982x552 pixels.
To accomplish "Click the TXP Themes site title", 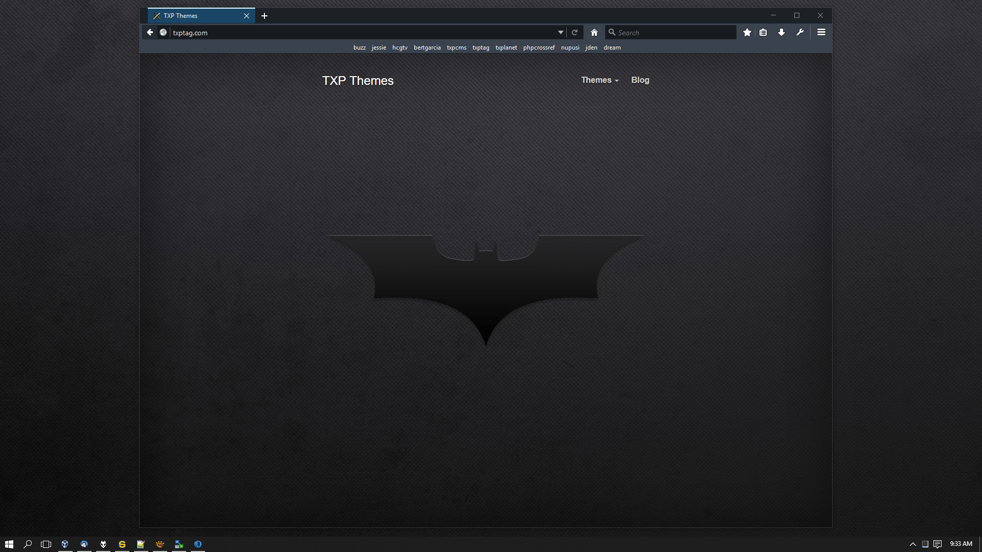I will 358,81.
